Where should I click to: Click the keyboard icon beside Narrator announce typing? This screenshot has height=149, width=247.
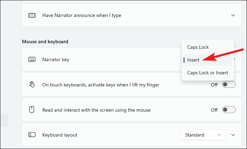32,15
